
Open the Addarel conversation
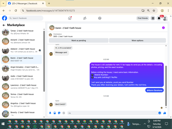[22, 50]
